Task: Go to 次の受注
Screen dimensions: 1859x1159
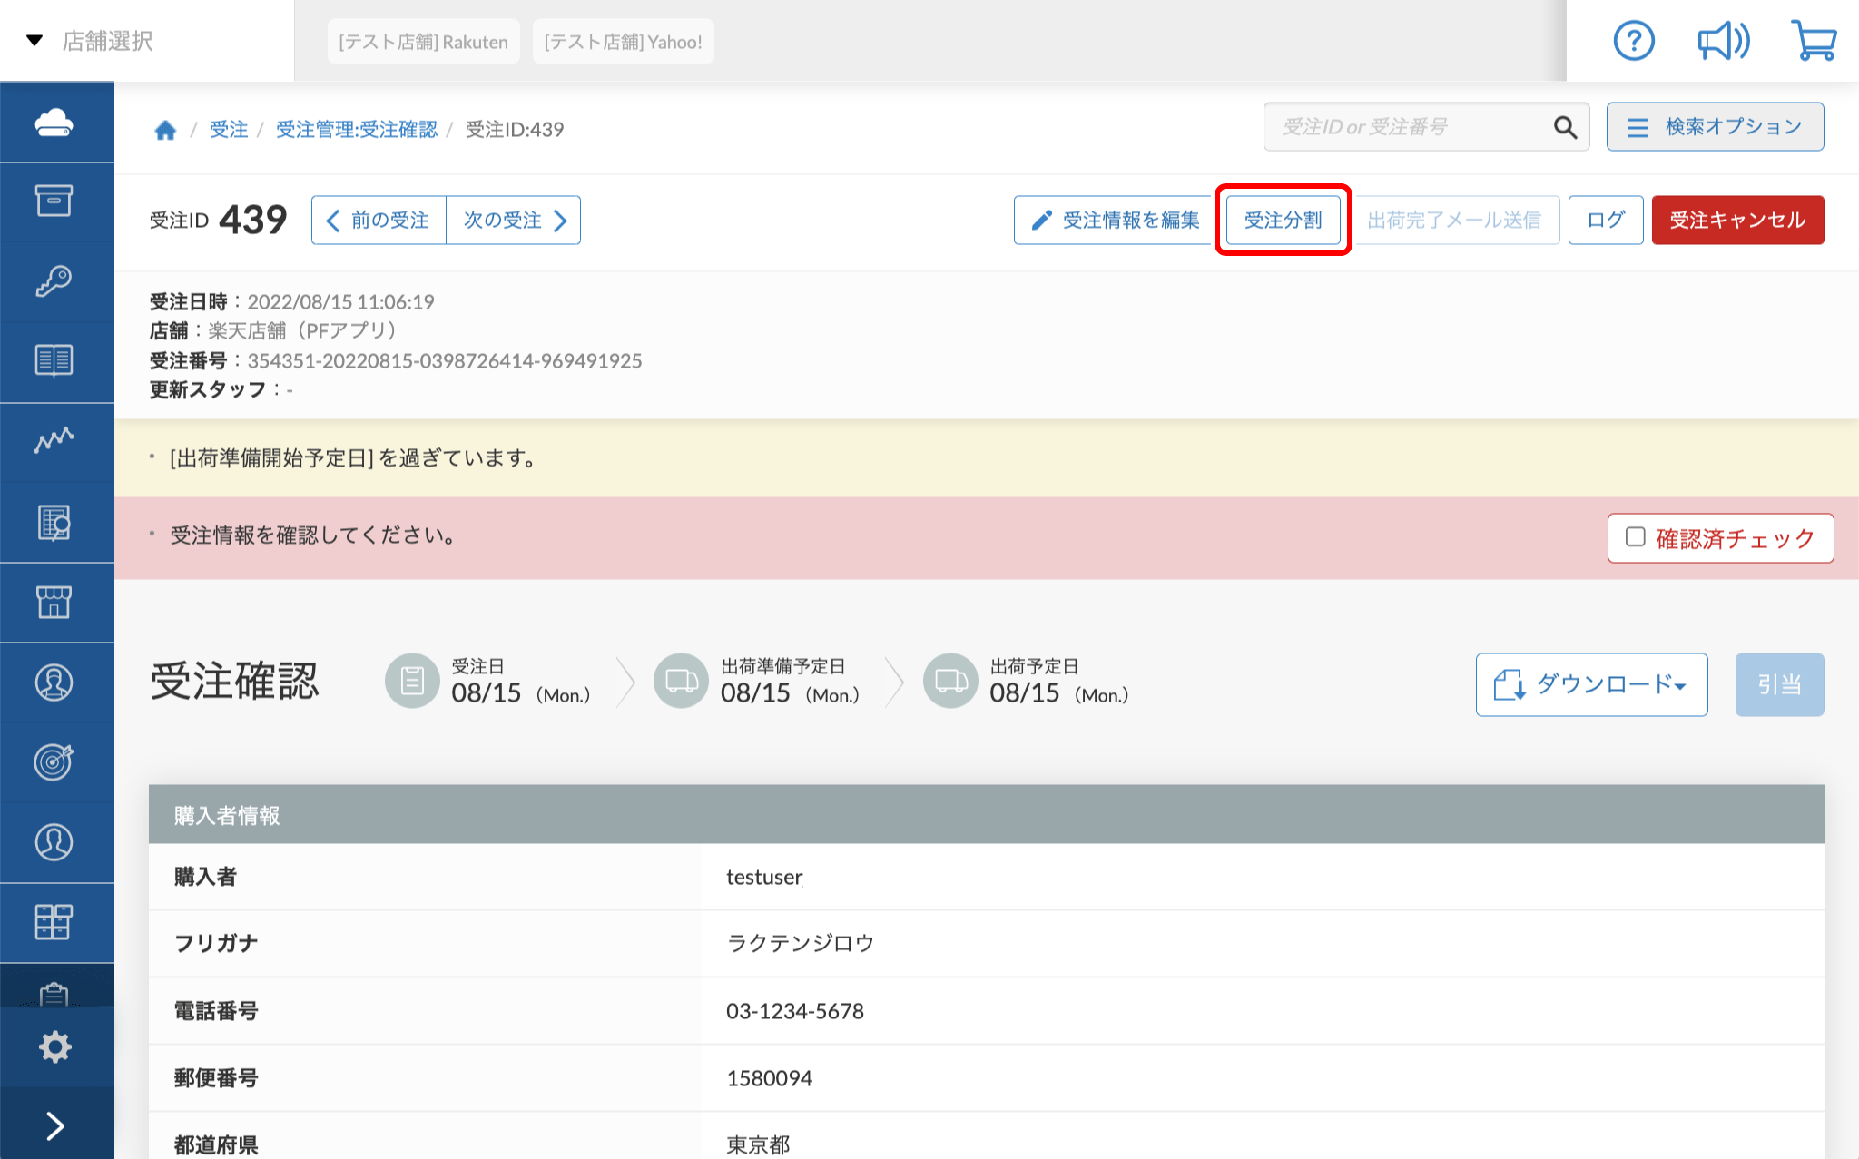Action: [514, 220]
